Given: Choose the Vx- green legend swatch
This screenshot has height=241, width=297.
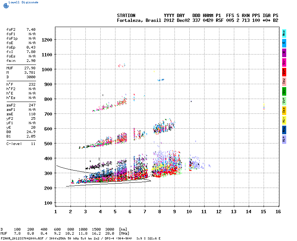Looking at the screenshot, I should click(284, 91).
